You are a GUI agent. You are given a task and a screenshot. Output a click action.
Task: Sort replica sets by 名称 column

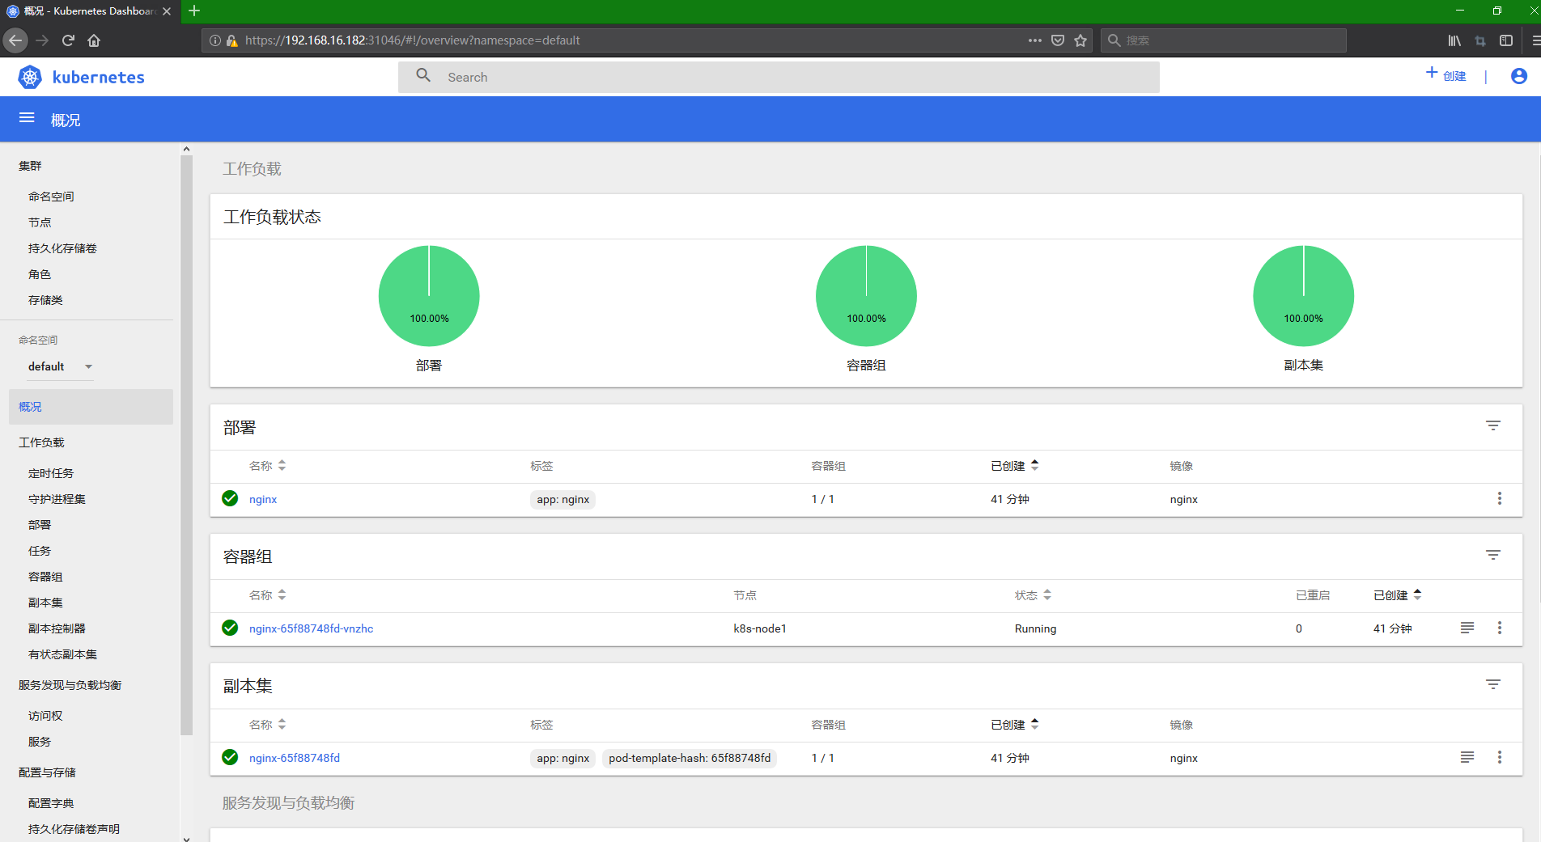[x=267, y=725]
